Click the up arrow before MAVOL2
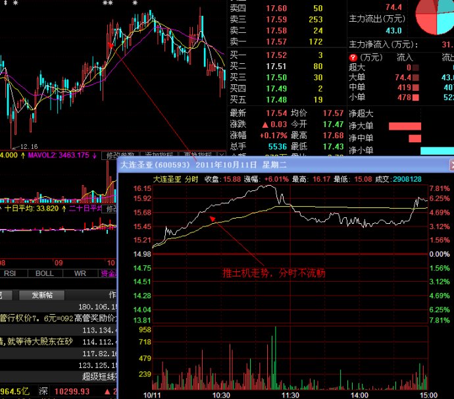Viewport: 454px width, 399px height. click(x=23, y=155)
